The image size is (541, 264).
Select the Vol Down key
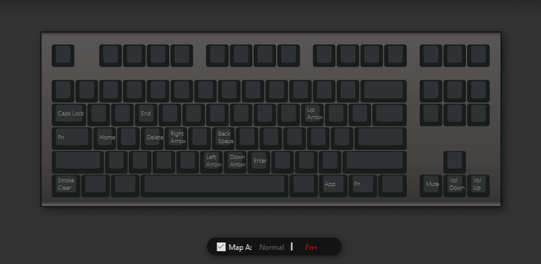[x=455, y=186]
